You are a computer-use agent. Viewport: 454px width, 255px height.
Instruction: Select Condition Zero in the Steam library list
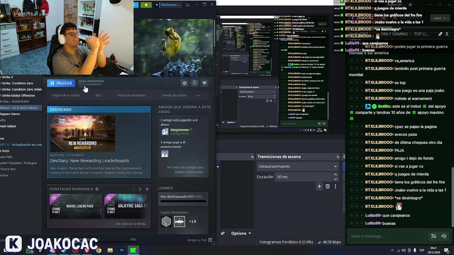pyautogui.click(x=17, y=83)
